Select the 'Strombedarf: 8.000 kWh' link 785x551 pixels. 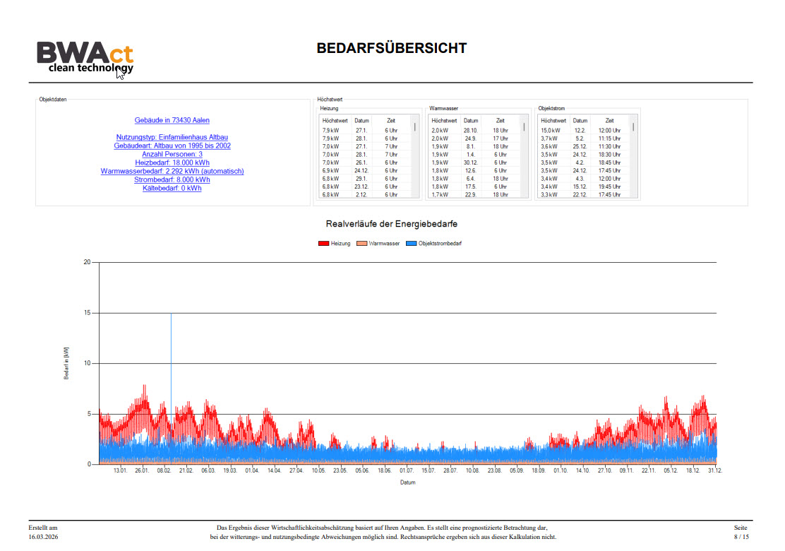(x=172, y=179)
